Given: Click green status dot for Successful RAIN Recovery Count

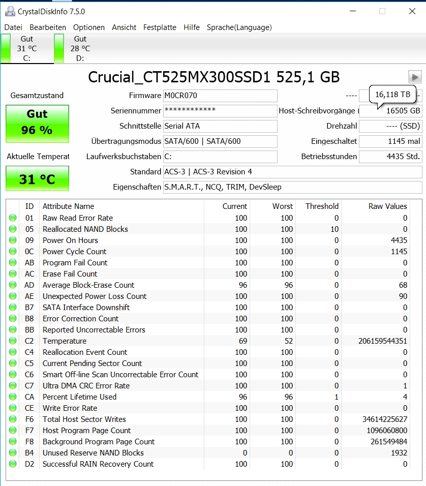Looking at the screenshot, I should click(13, 464).
